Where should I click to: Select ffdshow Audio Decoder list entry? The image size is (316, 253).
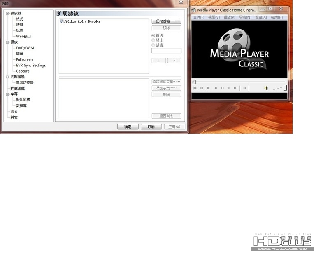tap(82, 21)
